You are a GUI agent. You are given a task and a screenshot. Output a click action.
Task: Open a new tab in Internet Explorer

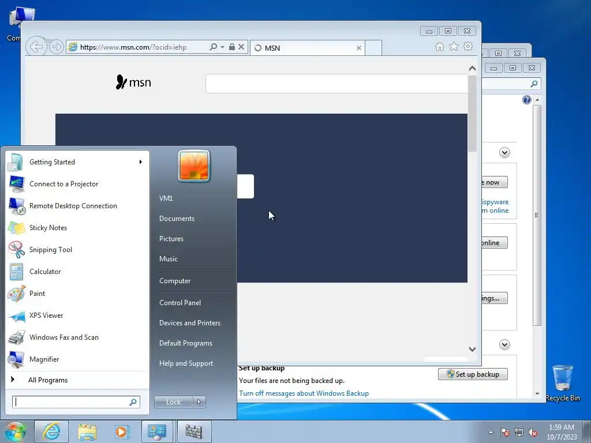click(373, 48)
